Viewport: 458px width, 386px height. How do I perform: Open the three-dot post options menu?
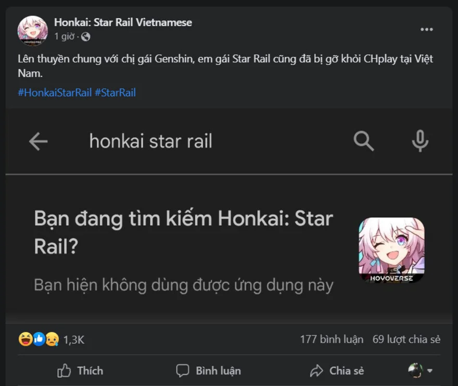pyautogui.click(x=427, y=30)
